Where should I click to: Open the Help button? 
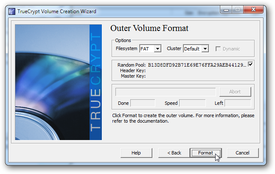(x=136, y=153)
